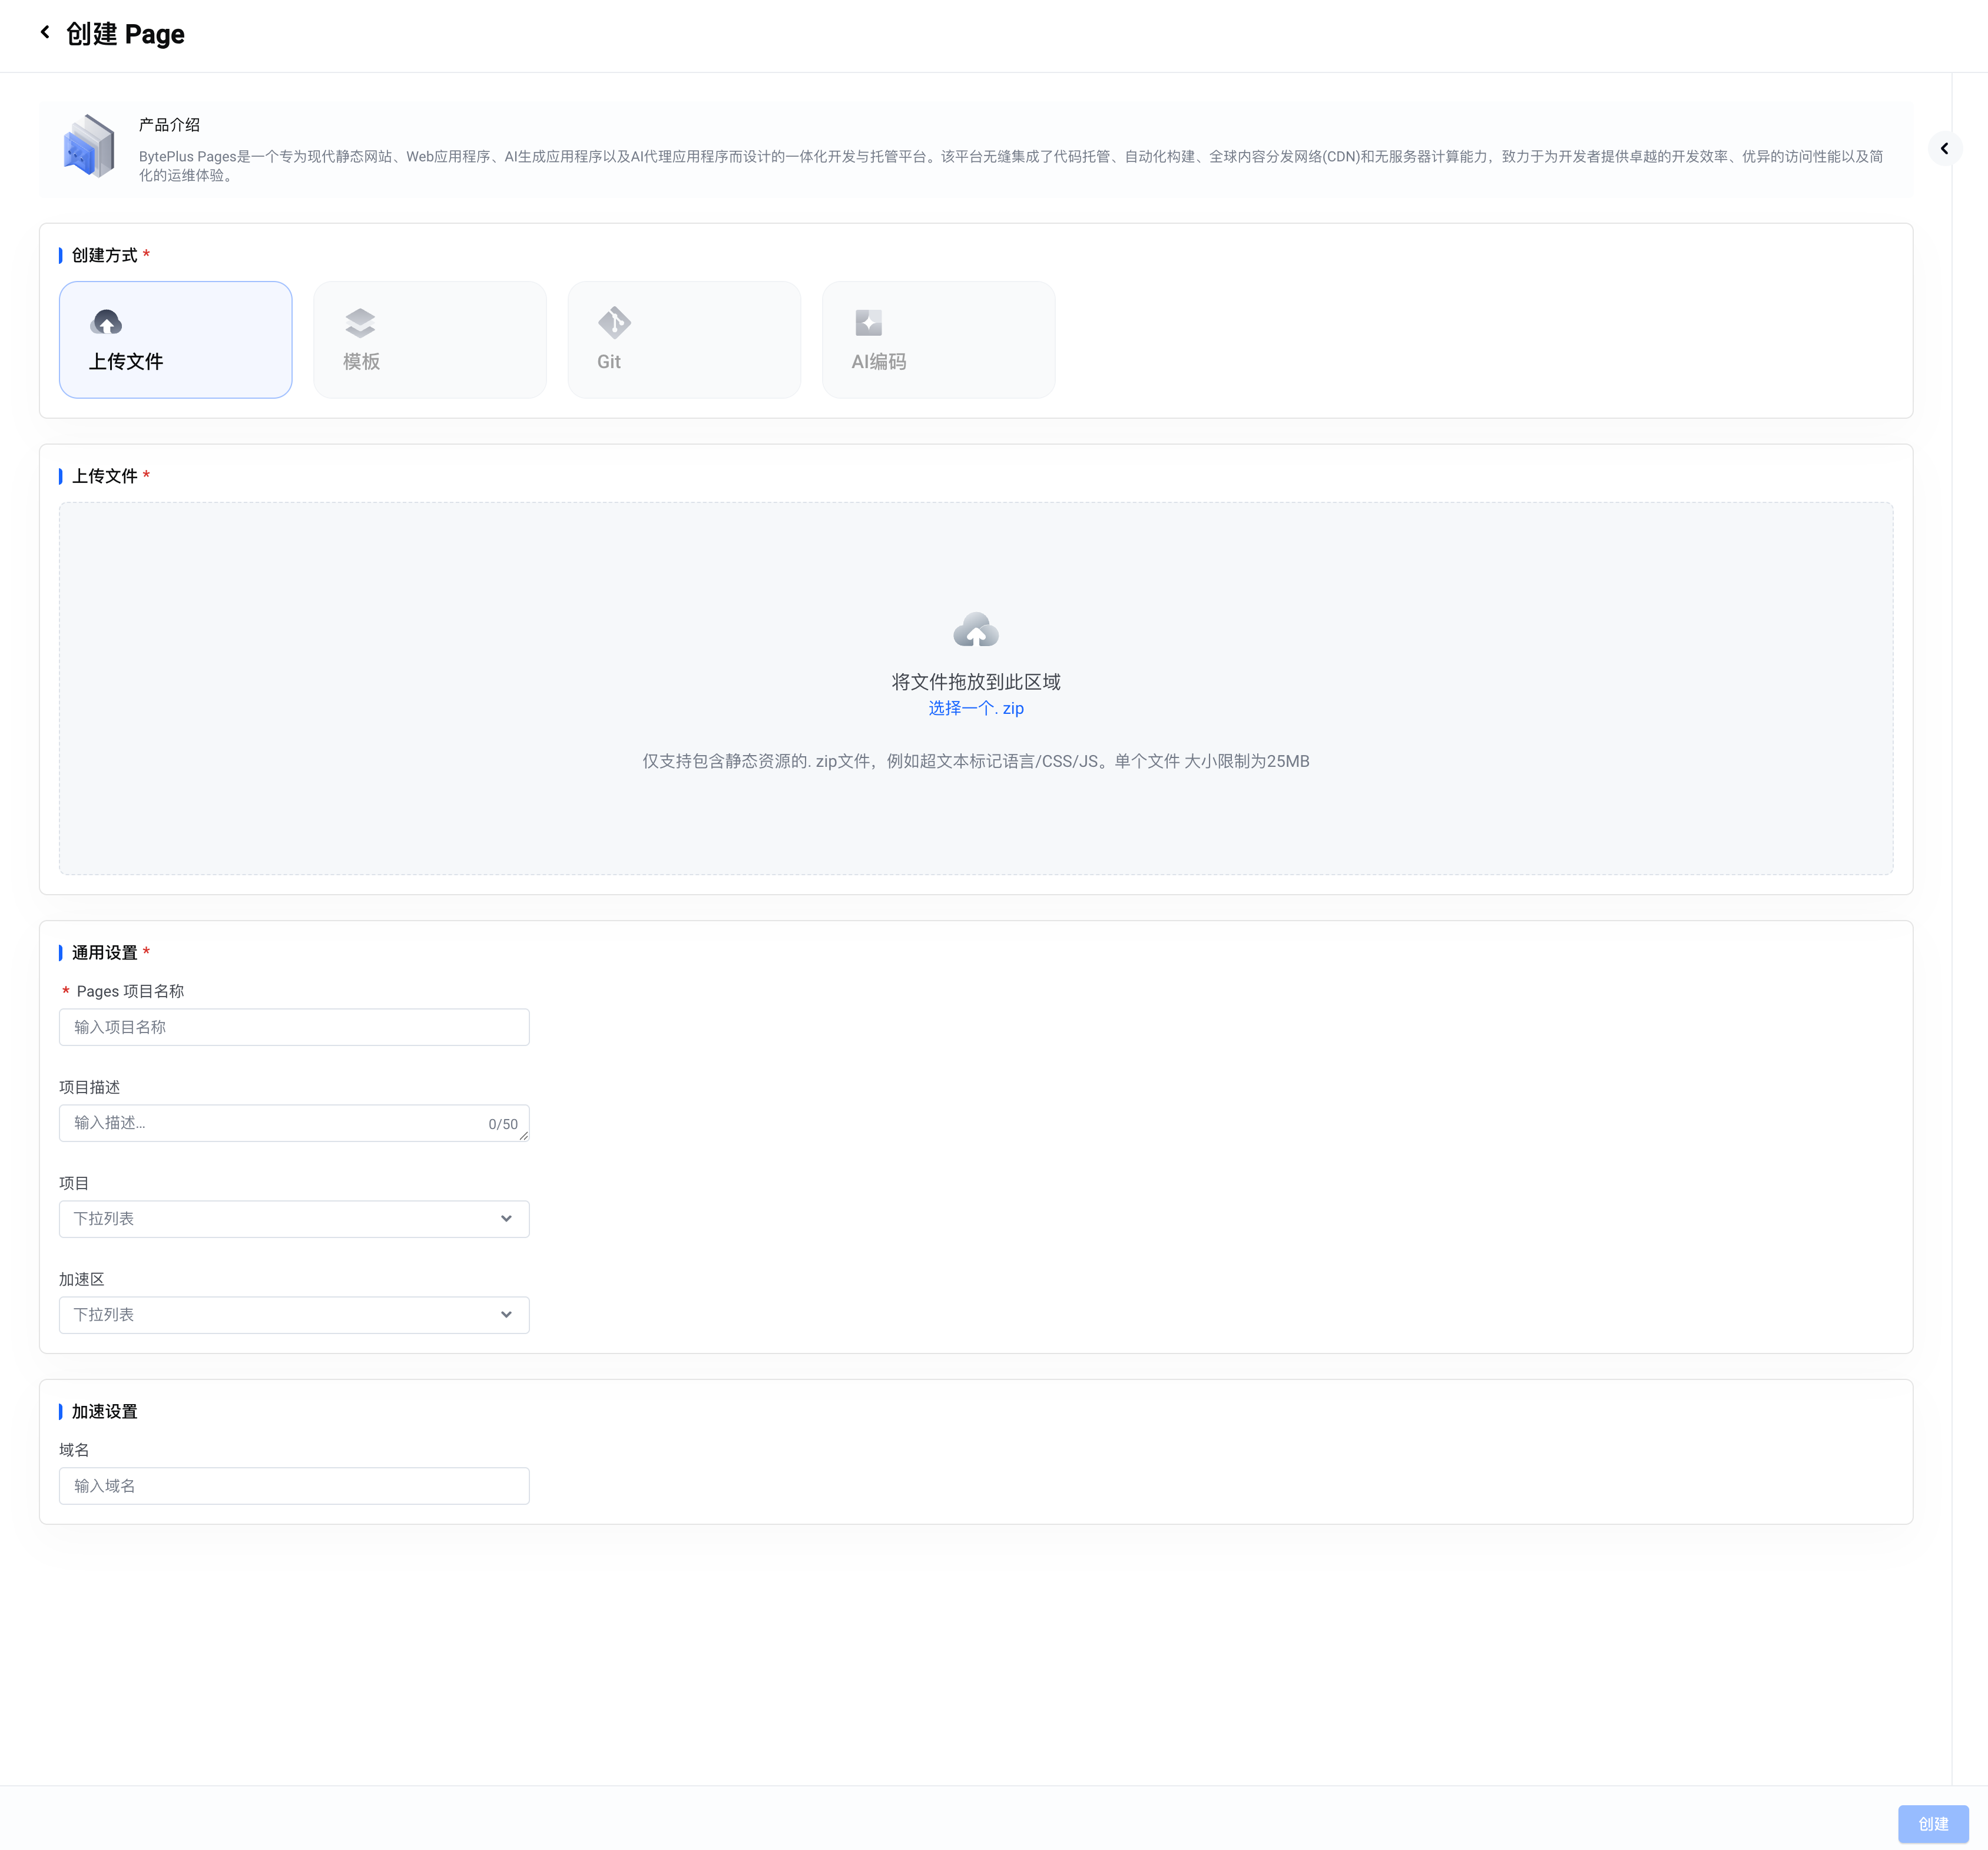Open the 项目 dropdown list
The height and width of the screenshot is (1850, 1988).
point(293,1218)
